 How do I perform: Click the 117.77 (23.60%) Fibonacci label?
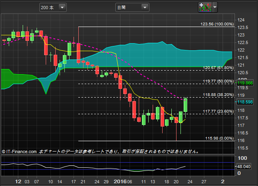[x=218, y=111]
